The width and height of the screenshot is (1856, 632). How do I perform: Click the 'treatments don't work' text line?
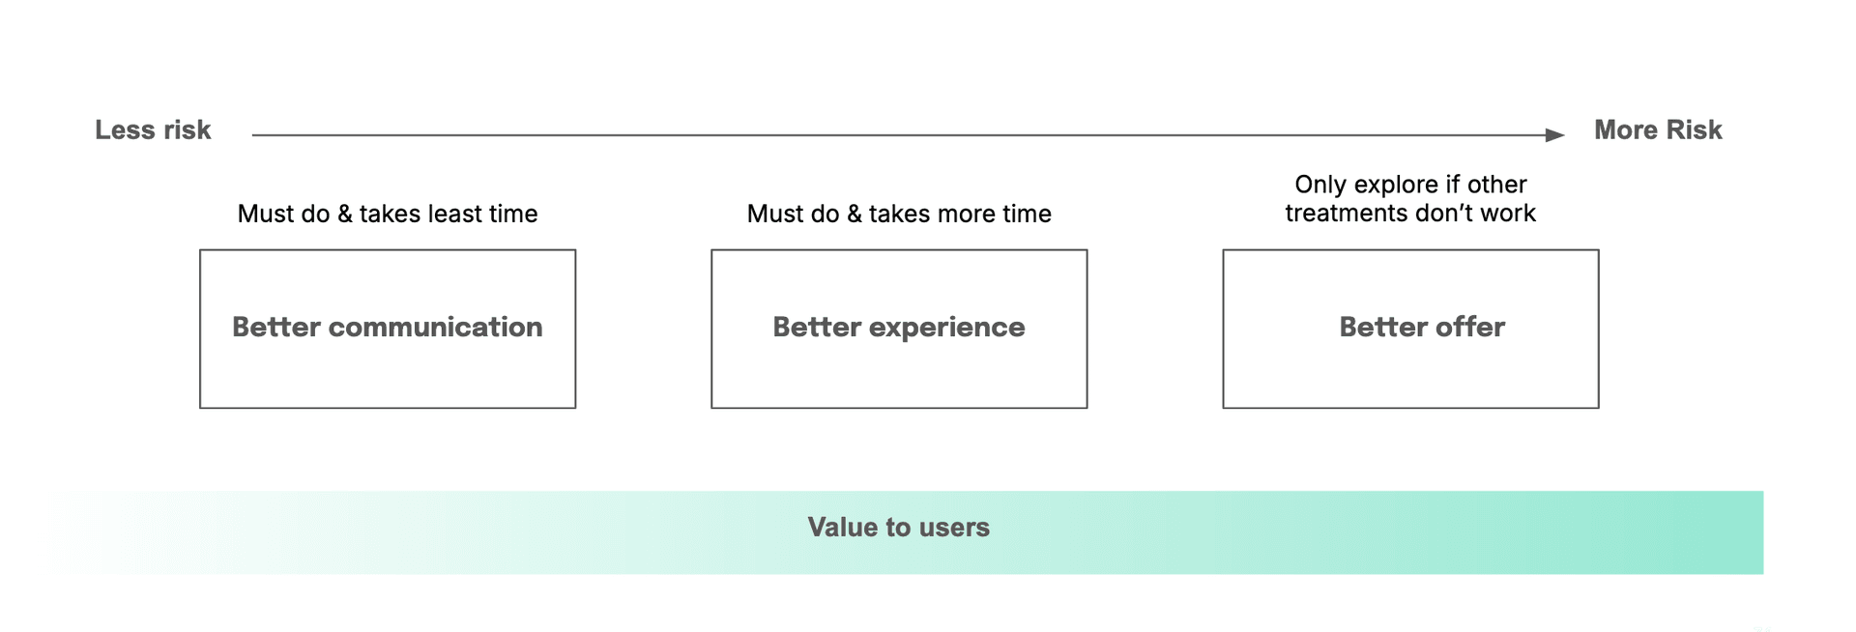(x=1410, y=214)
